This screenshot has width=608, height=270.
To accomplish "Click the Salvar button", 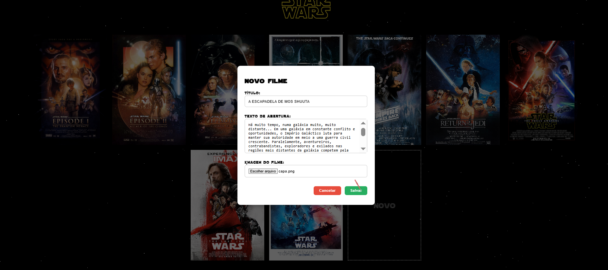I will pyautogui.click(x=356, y=190).
